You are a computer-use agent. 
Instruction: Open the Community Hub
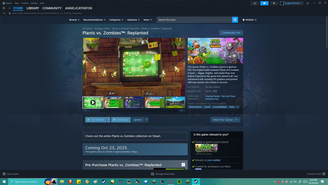(x=231, y=33)
